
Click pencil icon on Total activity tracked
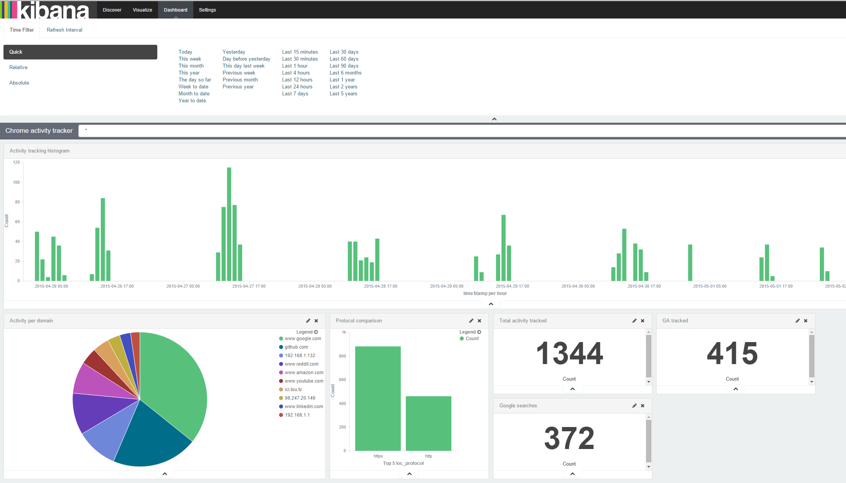point(634,321)
